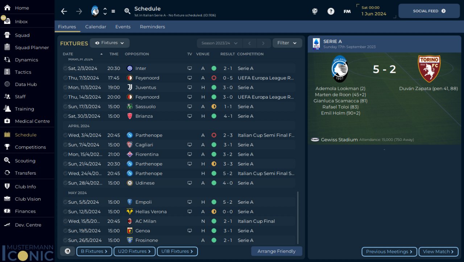Open B Fixtures
This screenshot has height=262, width=464.
coord(94,251)
